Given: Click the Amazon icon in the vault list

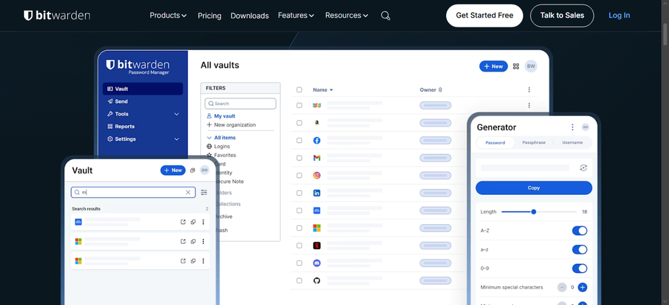Looking at the screenshot, I should [x=317, y=123].
